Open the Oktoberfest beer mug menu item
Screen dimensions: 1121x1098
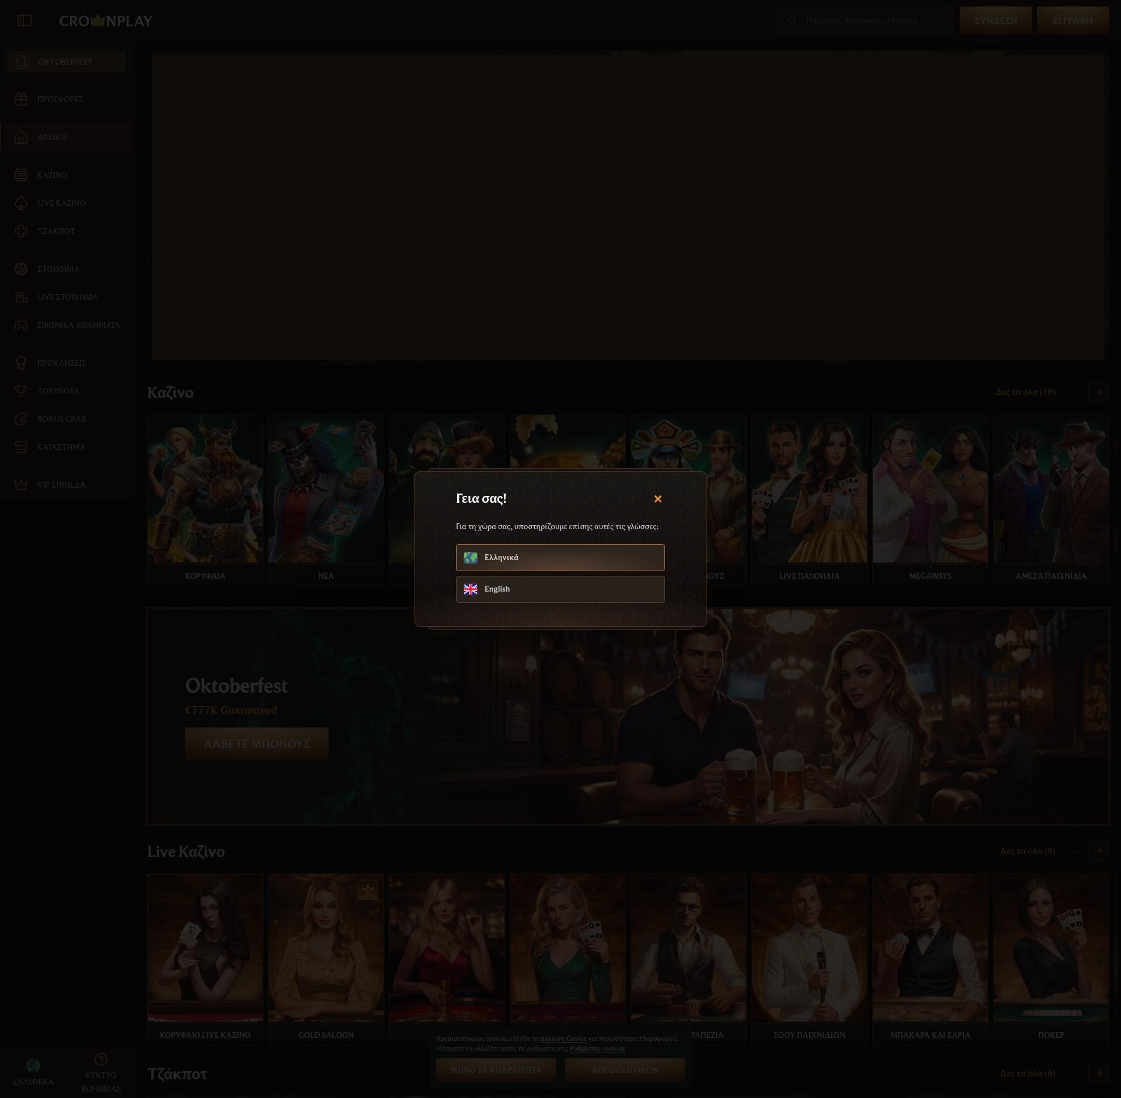tap(65, 62)
